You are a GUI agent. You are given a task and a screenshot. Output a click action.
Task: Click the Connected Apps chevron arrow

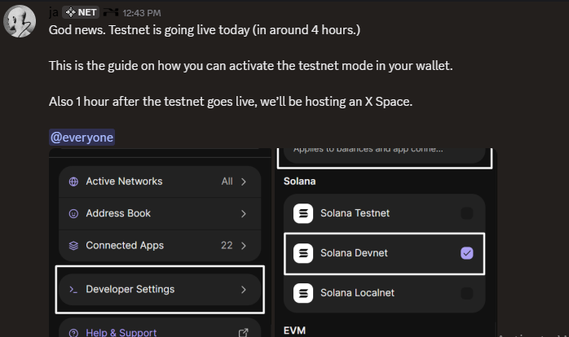[244, 246]
